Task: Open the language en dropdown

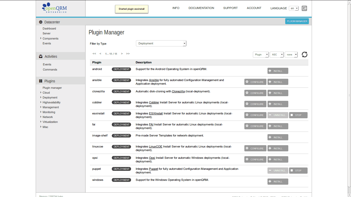Action: (294, 8)
